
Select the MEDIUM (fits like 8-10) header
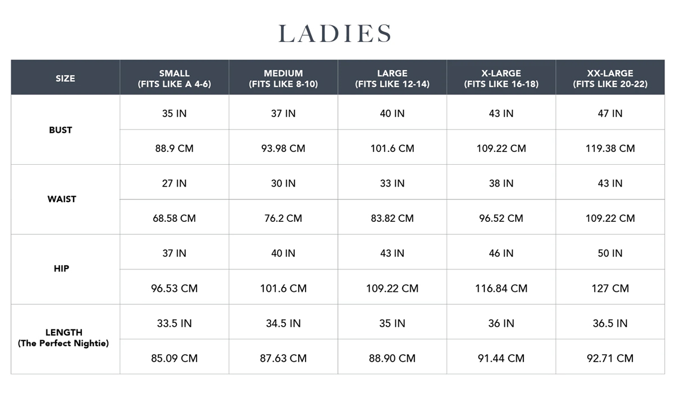pos(283,78)
